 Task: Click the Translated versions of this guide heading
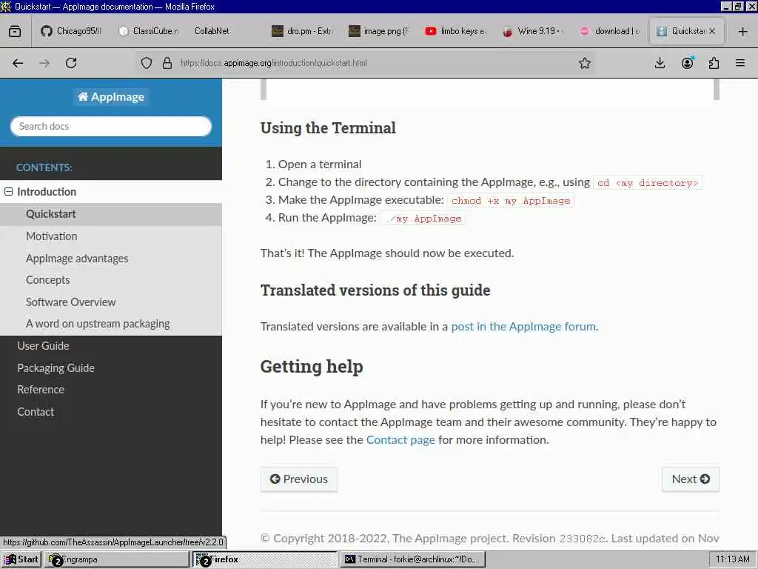[x=375, y=290]
